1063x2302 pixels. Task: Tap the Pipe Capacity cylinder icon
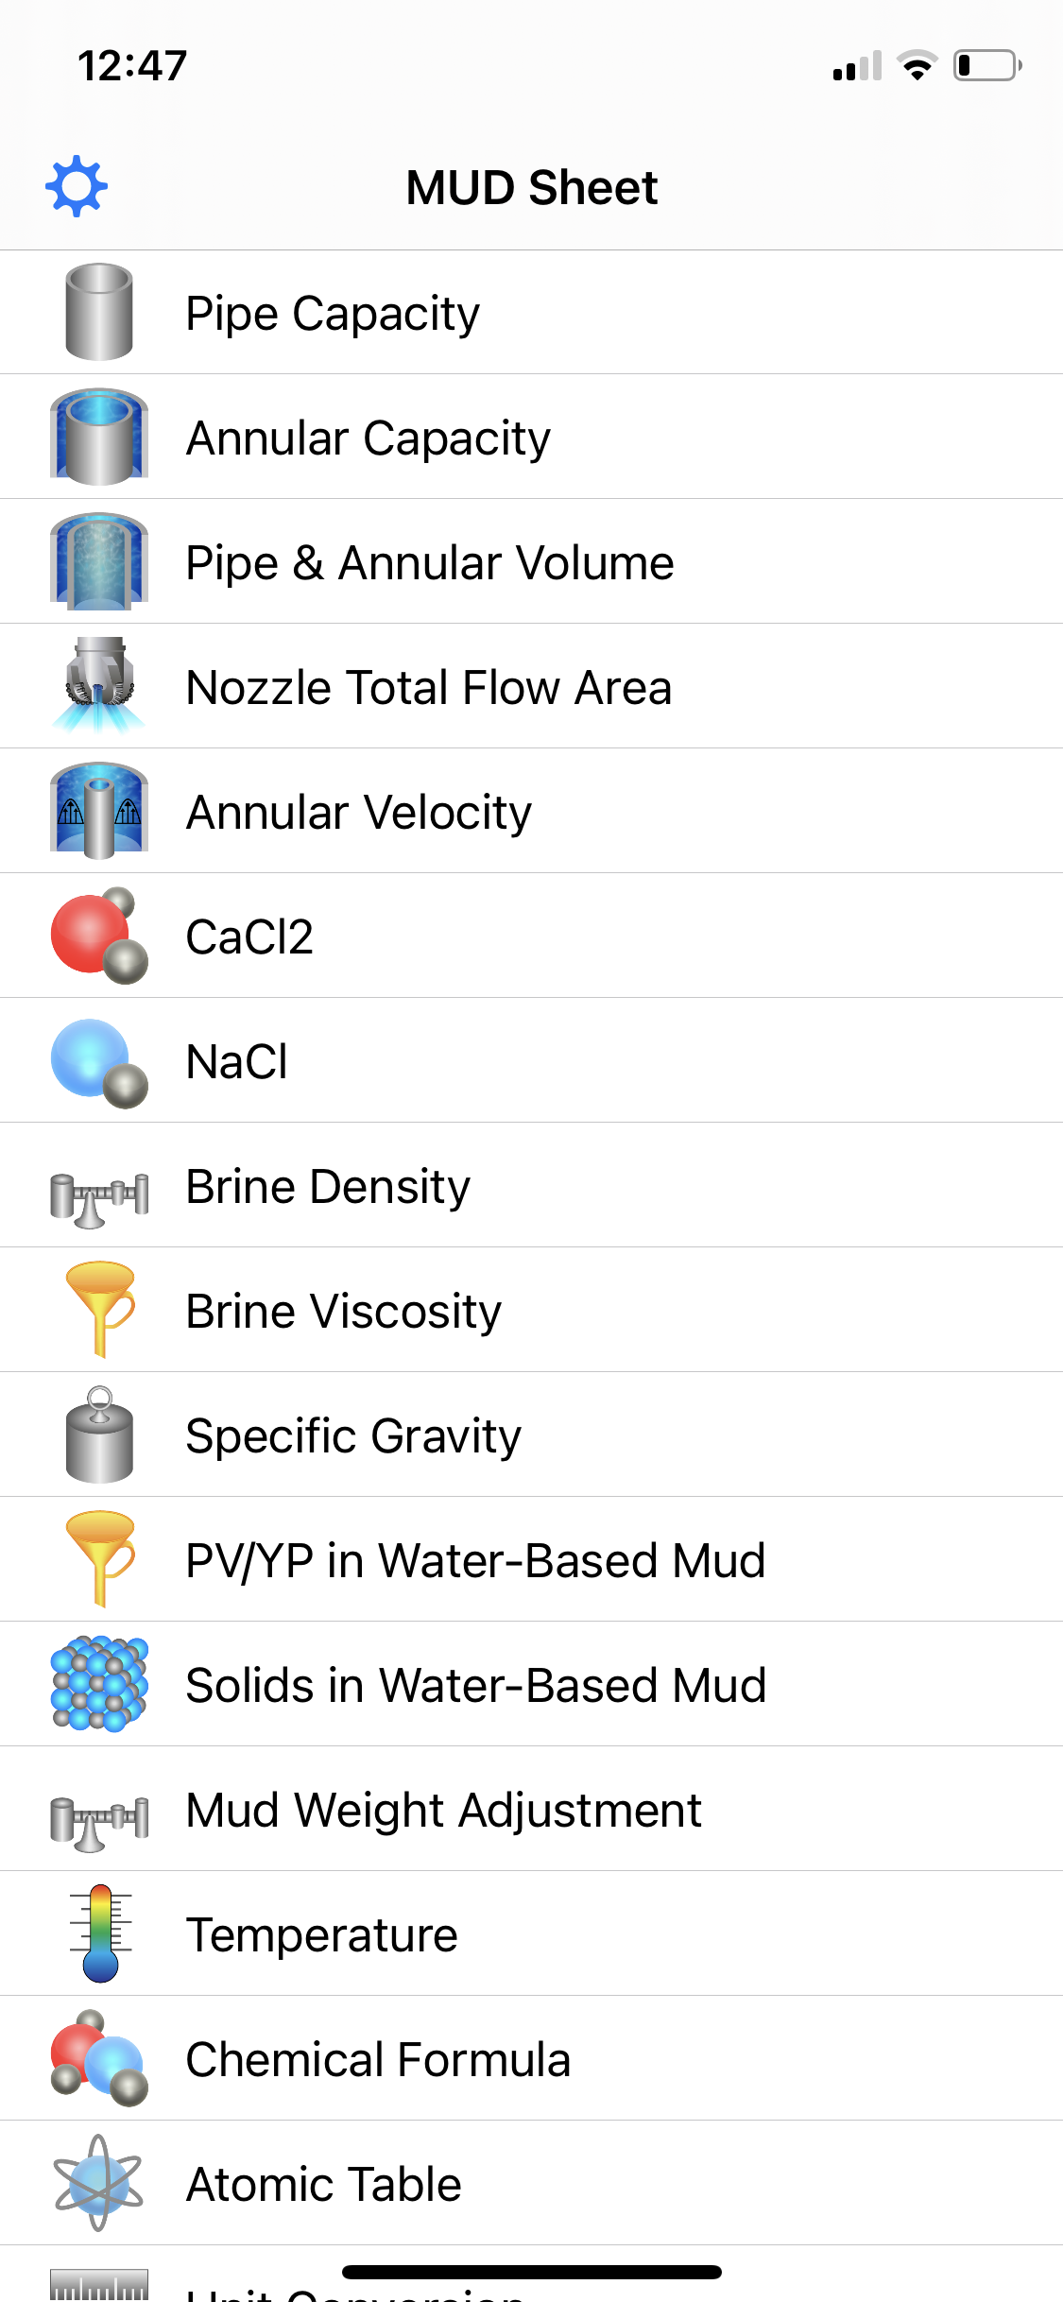pos(99,312)
